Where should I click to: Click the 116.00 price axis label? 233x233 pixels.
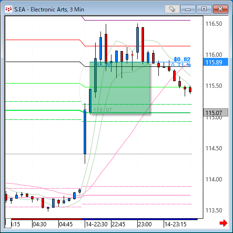point(214,55)
